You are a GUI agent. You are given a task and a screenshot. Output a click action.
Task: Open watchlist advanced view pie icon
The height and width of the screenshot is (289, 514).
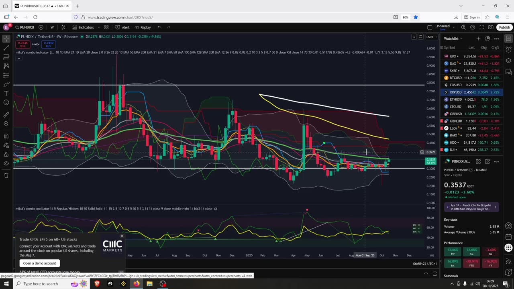487,39
